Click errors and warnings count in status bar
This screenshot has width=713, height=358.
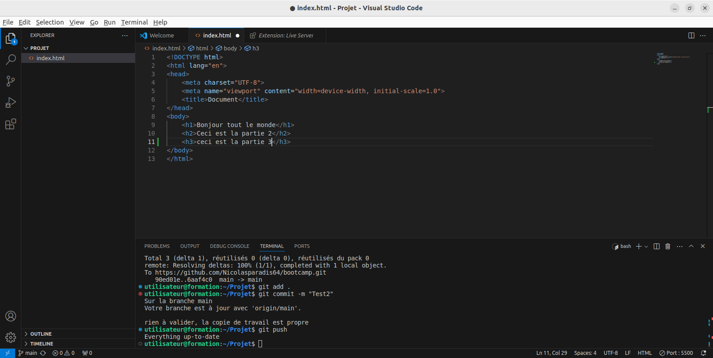coord(63,353)
